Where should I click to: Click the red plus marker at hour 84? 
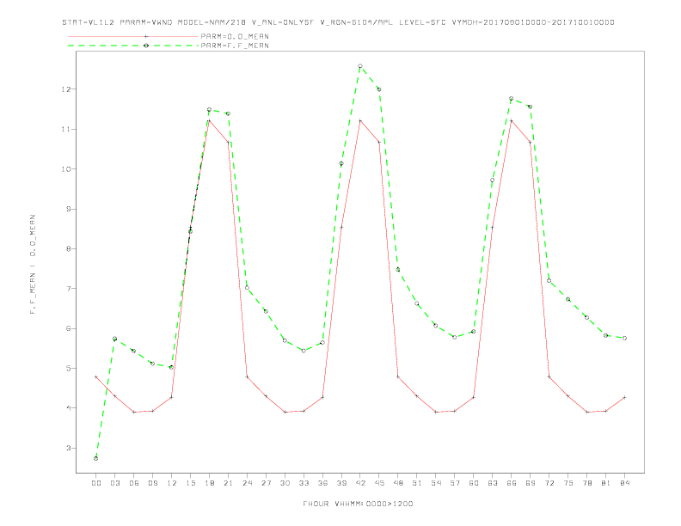pos(624,397)
